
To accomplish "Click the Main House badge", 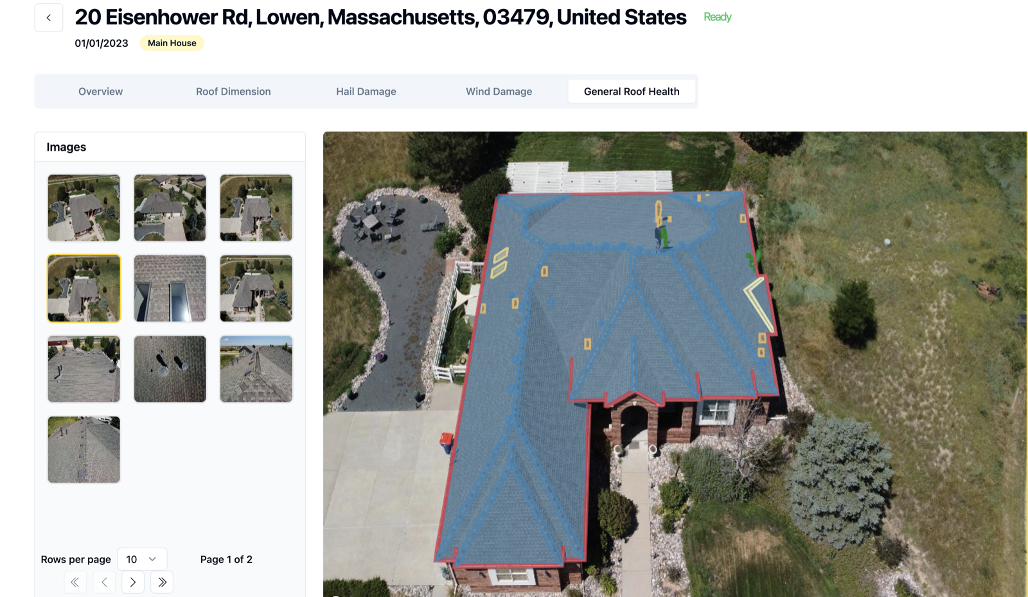I will coord(172,43).
